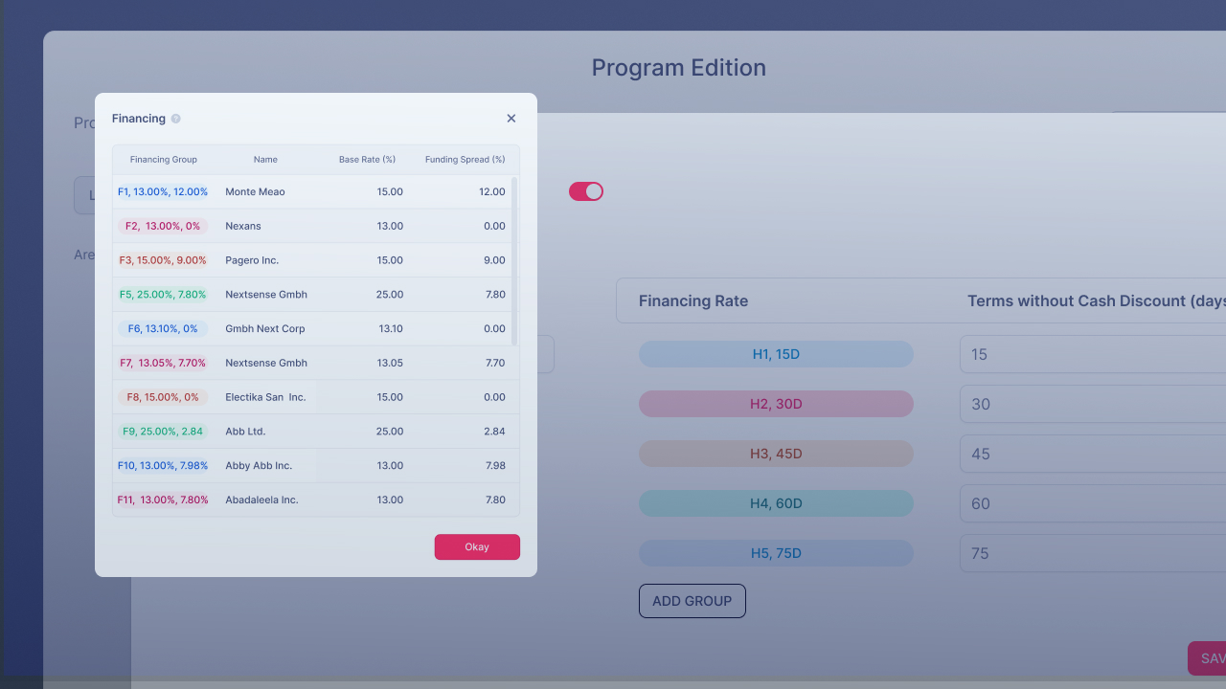Viewport: 1226px width, 689px height.
Task: Select tag F7, 13.05%, 7.70%
Action: [163, 364]
